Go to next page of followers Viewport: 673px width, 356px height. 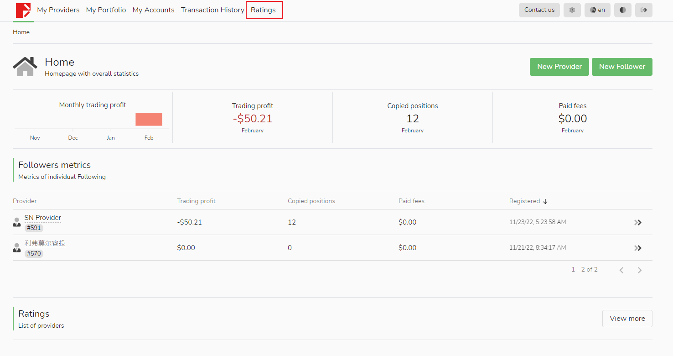(639, 270)
